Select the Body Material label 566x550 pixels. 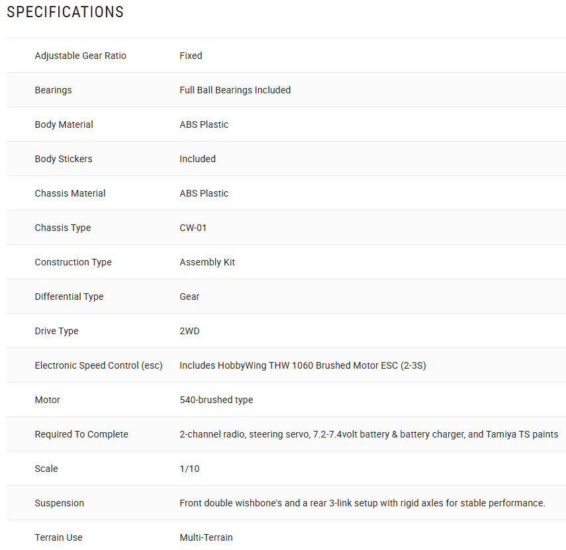click(64, 124)
